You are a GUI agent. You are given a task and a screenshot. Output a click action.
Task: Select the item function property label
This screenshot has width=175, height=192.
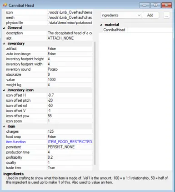pyautogui.click(x=16, y=142)
